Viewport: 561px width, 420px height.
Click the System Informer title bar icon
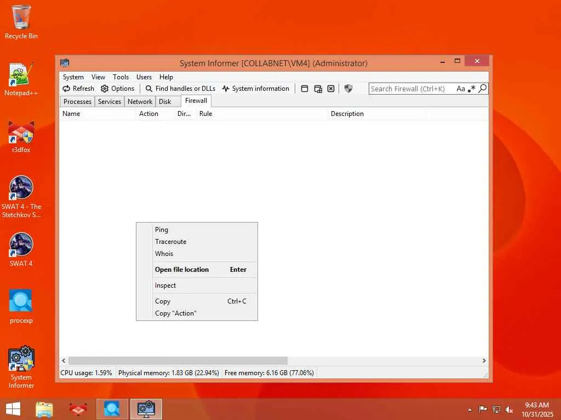pyautogui.click(x=65, y=63)
